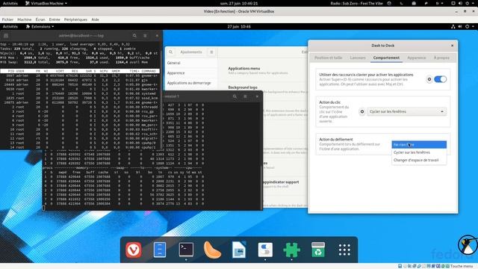Click host clock sam. 27 juin
This screenshot has height=269, width=478.
239,3
